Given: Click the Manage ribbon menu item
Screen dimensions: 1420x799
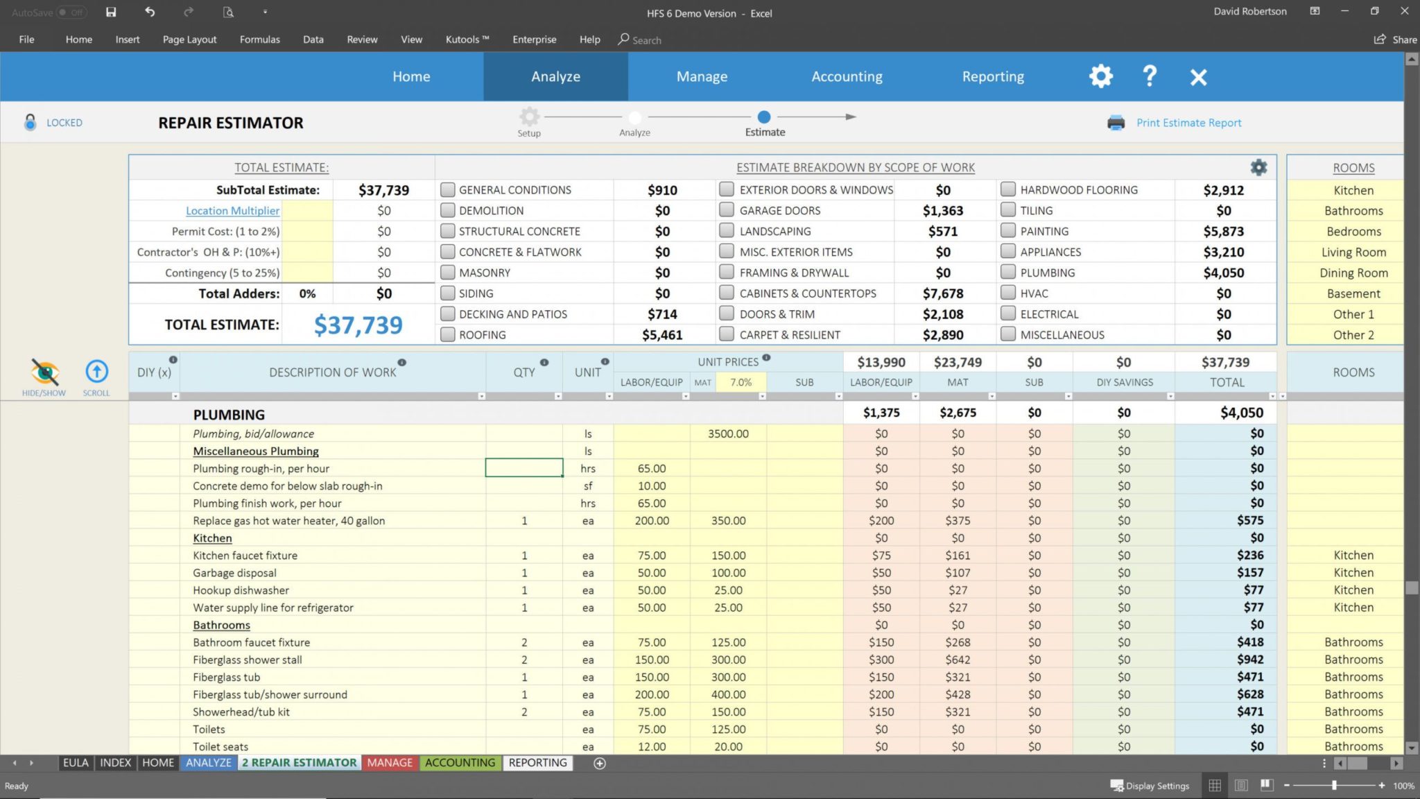Looking at the screenshot, I should [702, 76].
